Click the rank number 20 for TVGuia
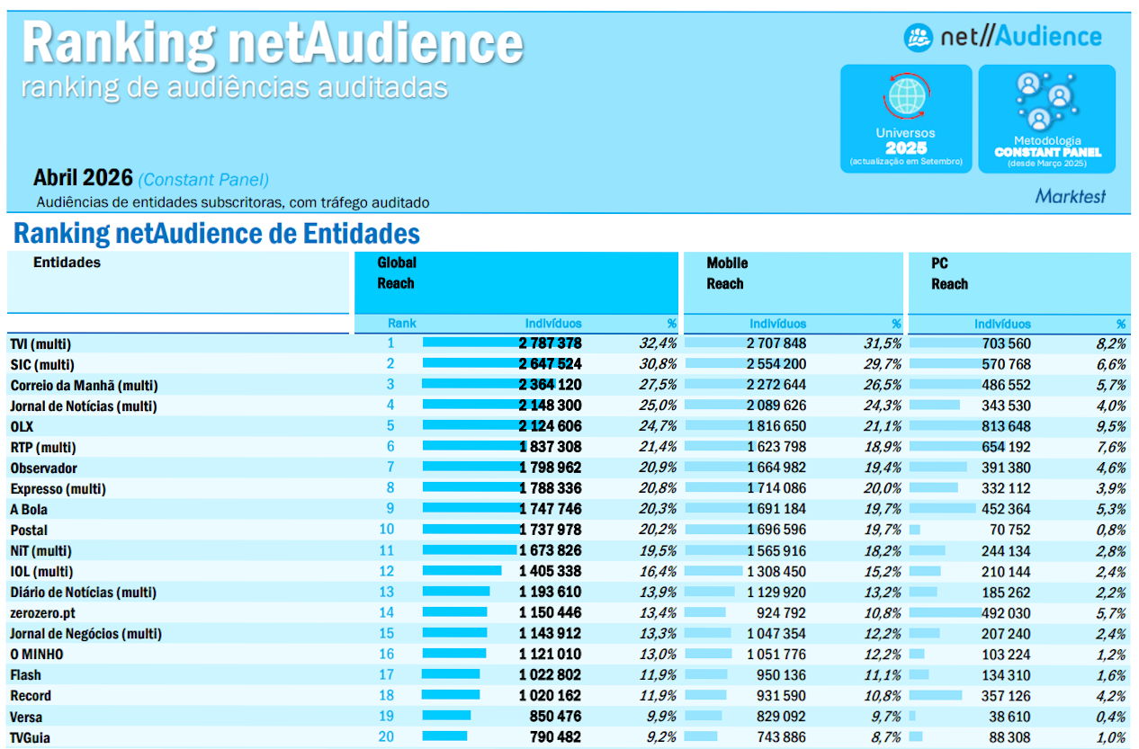Screen dimensions: 1139x749 click(x=387, y=737)
